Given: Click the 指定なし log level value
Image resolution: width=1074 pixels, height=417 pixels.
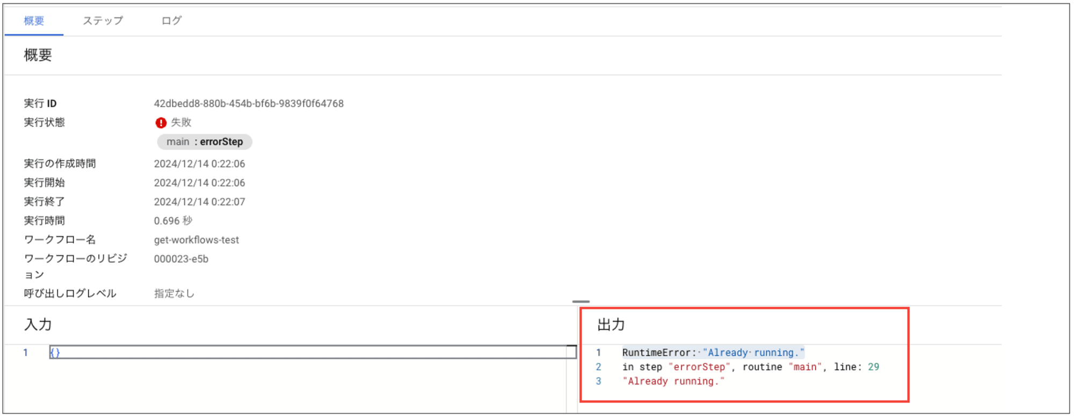Looking at the screenshot, I should (174, 294).
